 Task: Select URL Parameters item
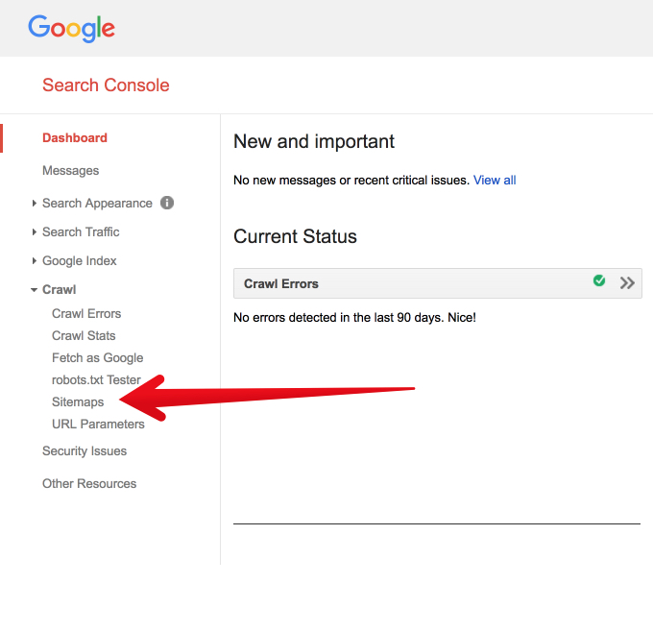[98, 425]
